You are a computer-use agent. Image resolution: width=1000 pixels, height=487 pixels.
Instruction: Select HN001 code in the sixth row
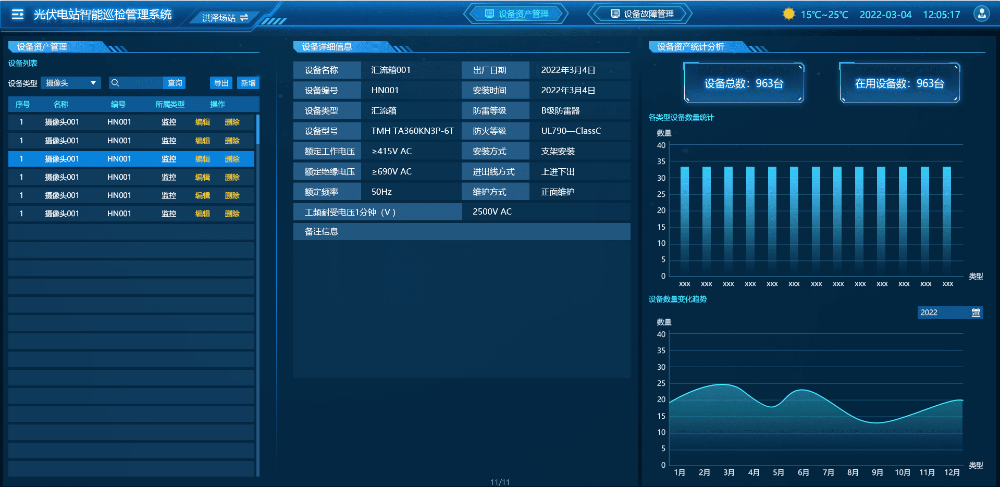click(x=119, y=214)
